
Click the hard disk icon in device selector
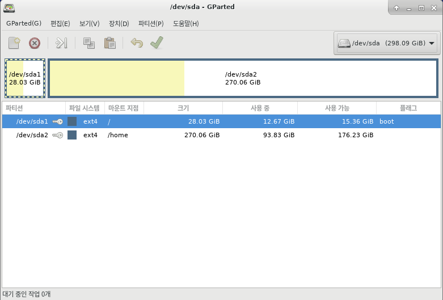[344, 43]
